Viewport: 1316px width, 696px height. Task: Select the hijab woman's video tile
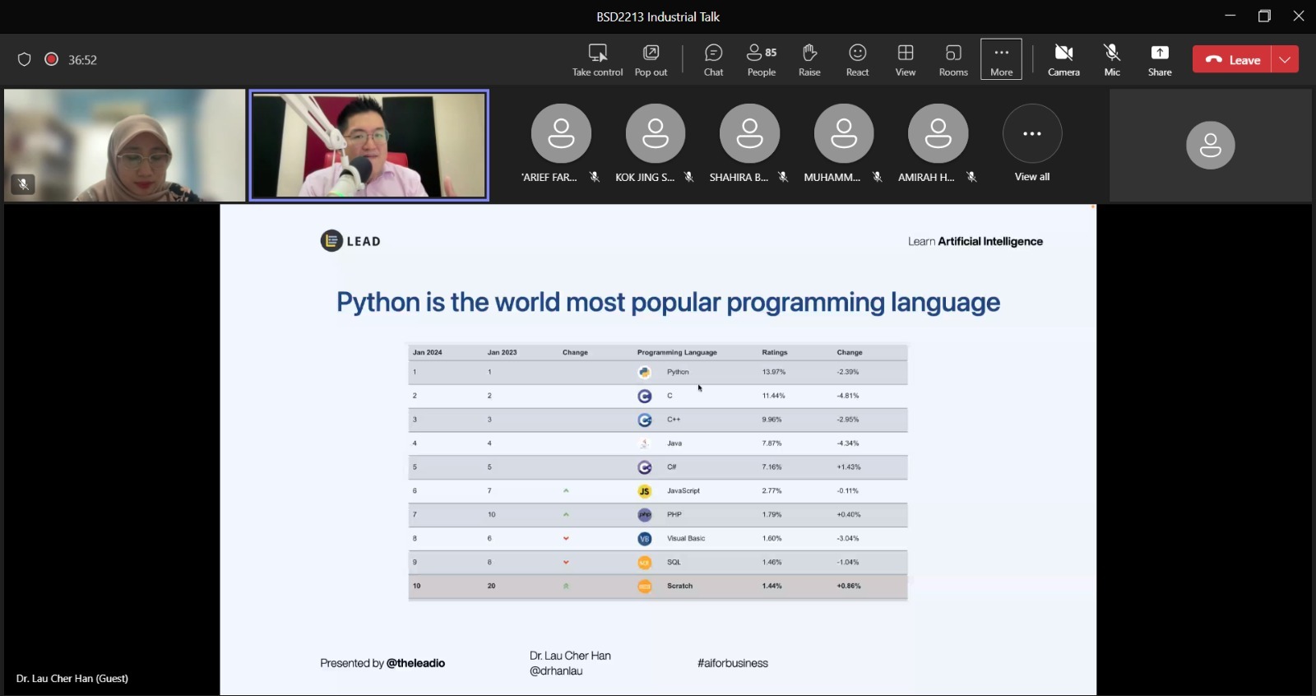[x=124, y=145]
